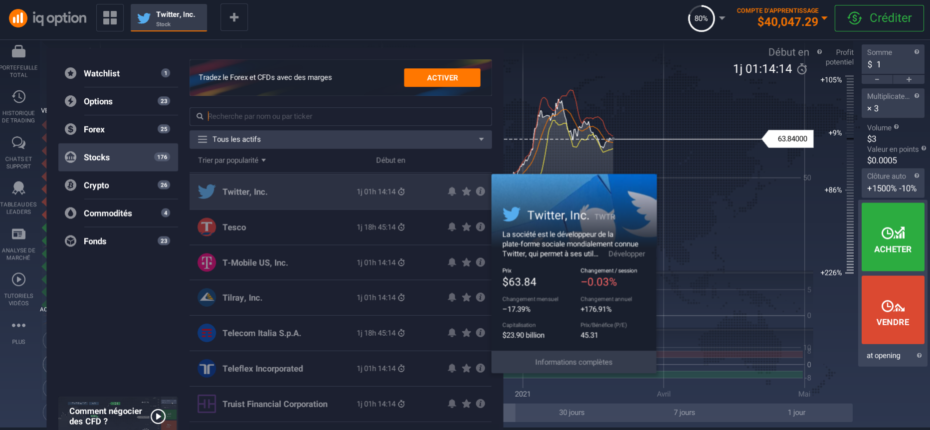Click help icon next to Valeur en points
The height and width of the screenshot is (430, 930).
tap(924, 148)
